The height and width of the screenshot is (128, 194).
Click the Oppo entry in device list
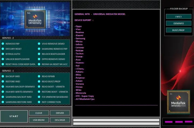coord(78,26)
